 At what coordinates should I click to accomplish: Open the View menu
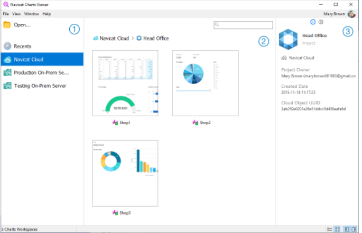(x=16, y=14)
